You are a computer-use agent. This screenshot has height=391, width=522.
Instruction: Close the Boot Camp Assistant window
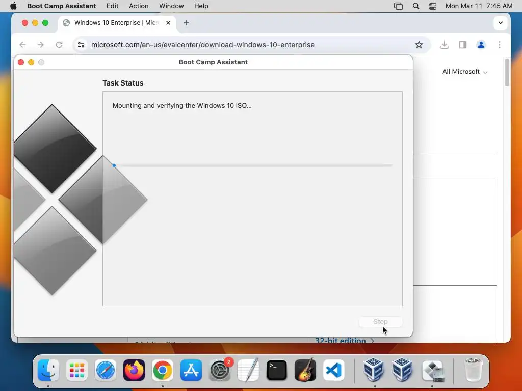21,62
